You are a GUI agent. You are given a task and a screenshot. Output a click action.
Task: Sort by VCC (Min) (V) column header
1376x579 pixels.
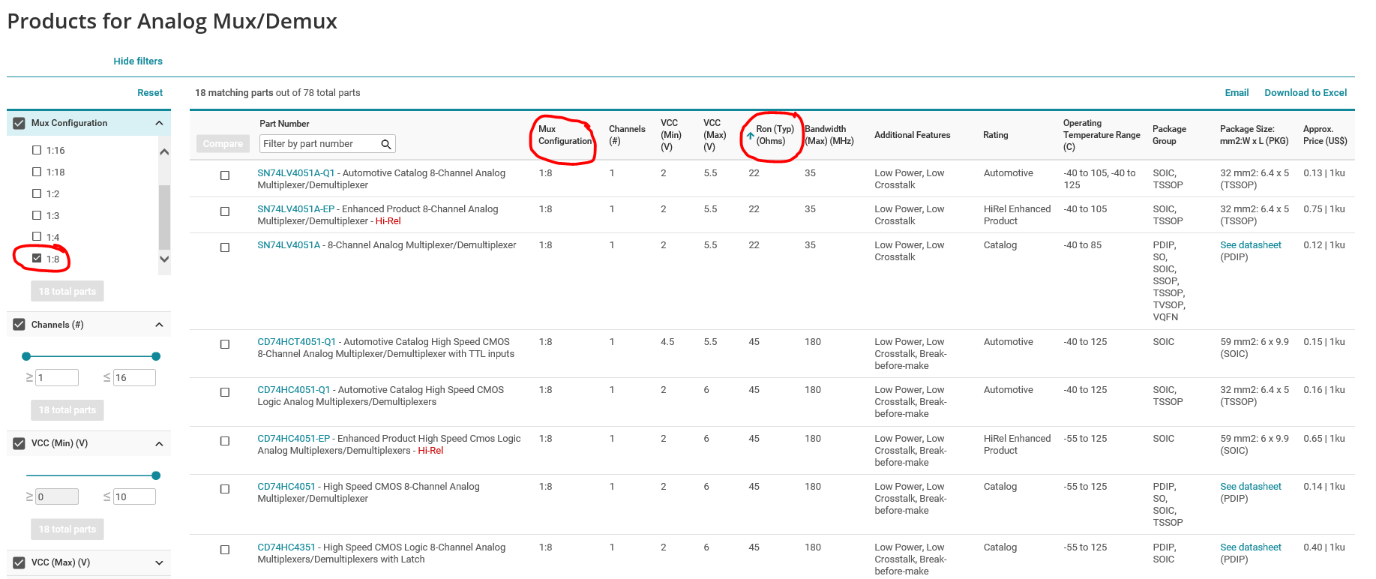pyautogui.click(x=671, y=135)
